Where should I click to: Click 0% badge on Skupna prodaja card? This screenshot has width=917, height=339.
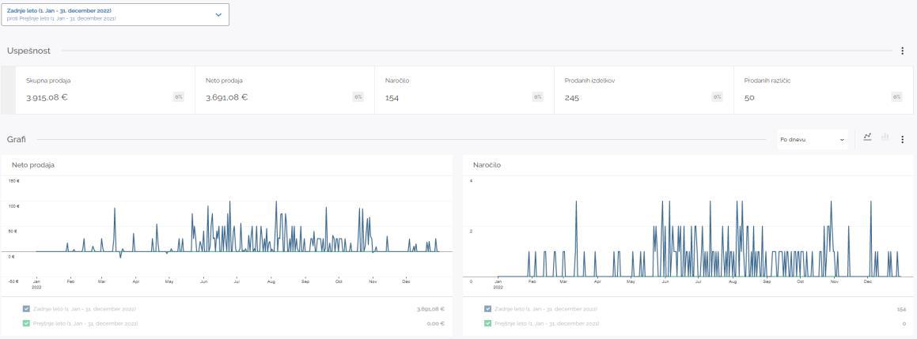coord(178,97)
